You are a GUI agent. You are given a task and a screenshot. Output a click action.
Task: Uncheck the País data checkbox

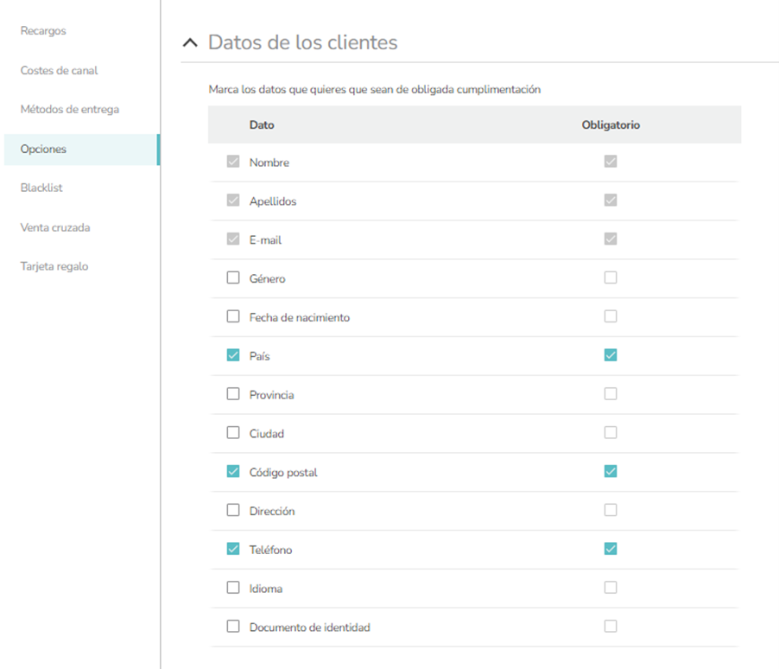click(x=233, y=355)
